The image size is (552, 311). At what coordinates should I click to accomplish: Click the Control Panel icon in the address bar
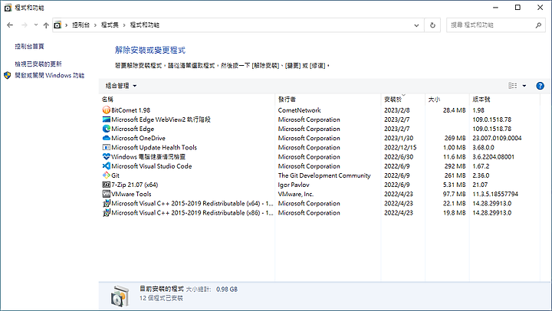[58, 25]
